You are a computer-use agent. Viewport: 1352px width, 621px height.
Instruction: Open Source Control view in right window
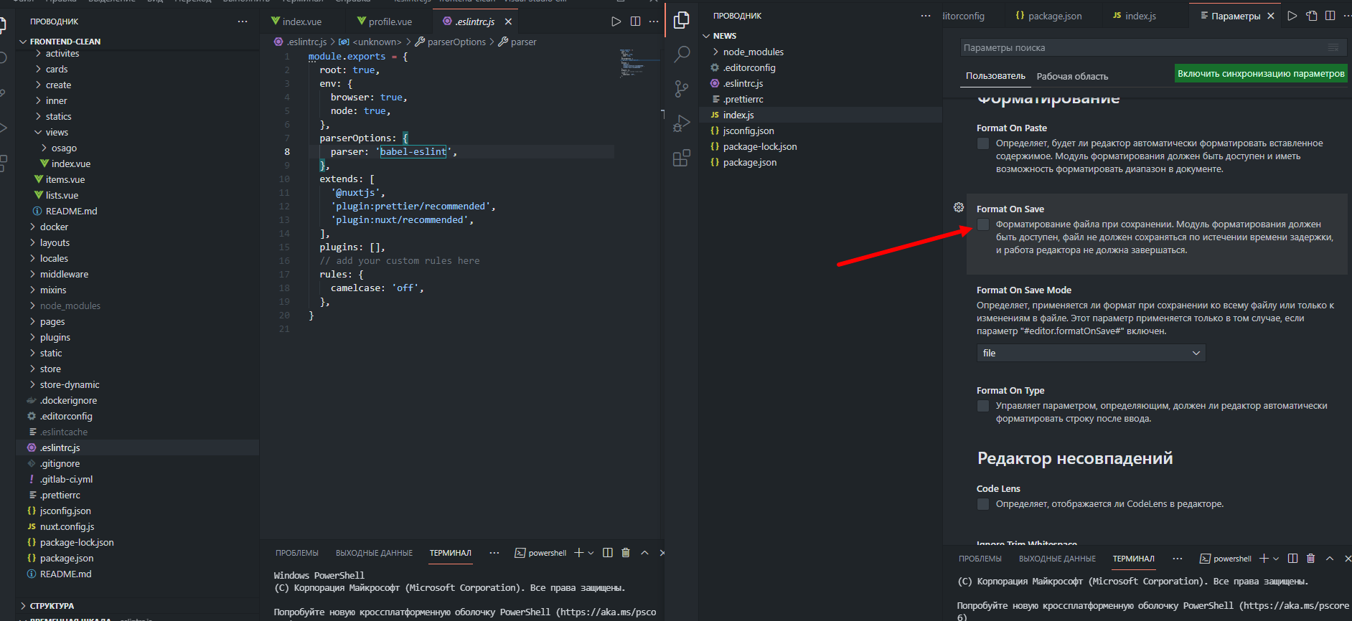click(682, 89)
